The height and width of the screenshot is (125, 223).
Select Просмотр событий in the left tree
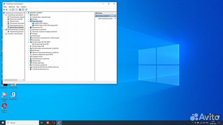click(x=16, y=19)
